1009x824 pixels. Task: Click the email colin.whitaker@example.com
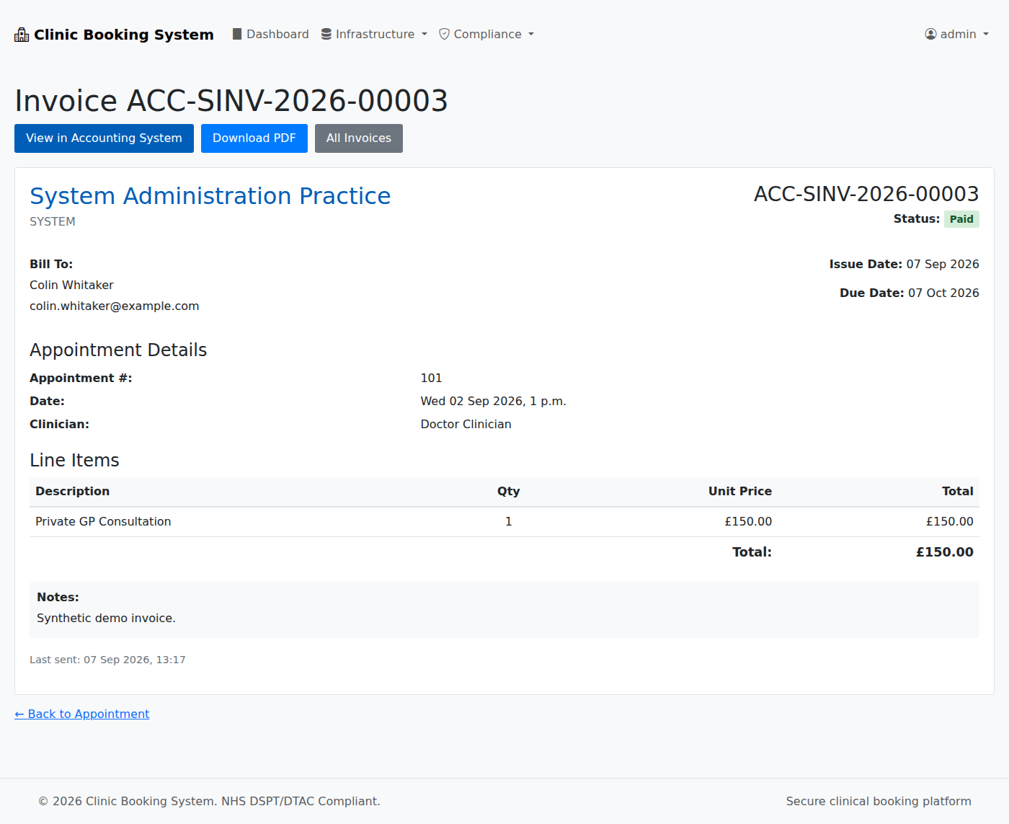pyautogui.click(x=115, y=306)
